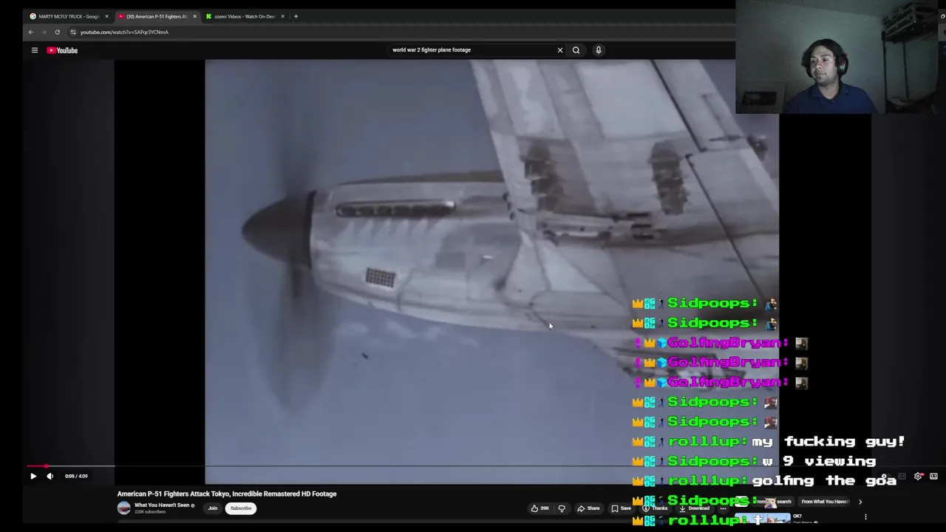The image size is (946, 532).
Task: Go back in browser history
Action: tap(30, 32)
